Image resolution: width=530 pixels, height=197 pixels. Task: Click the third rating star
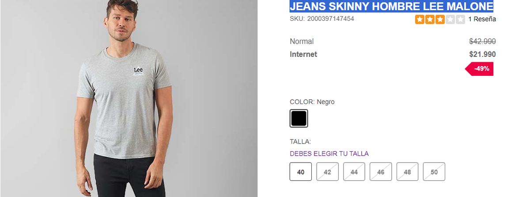pos(440,19)
